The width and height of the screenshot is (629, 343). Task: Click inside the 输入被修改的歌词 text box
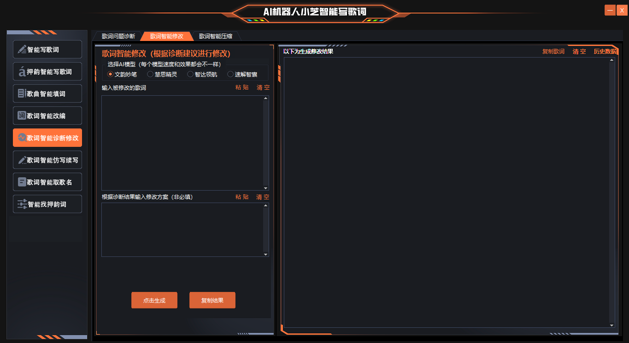pos(182,143)
